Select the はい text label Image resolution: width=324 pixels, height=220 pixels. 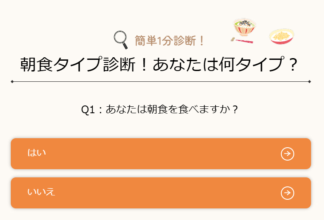37,153
